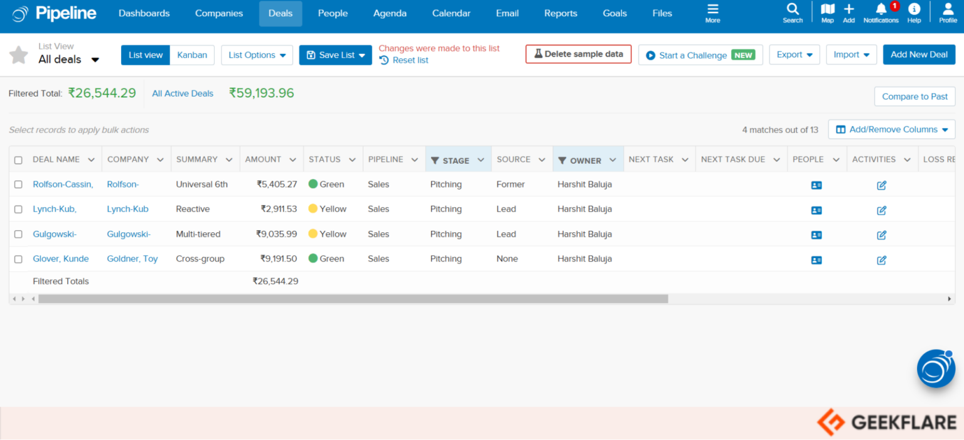Expand Pipeline column menu chevron
Viewport: 964px width, 440px height.
(415, 160)
